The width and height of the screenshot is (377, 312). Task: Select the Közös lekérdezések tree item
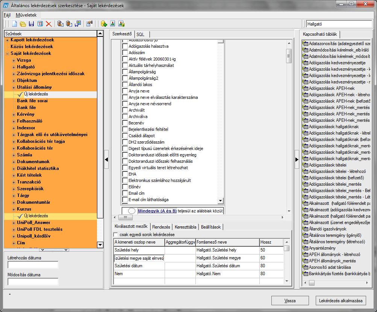coord(32,47)
